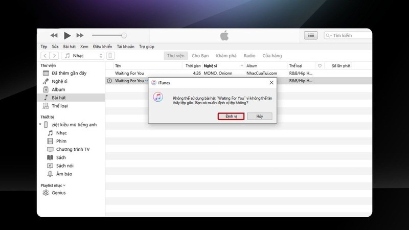Open the Bài hát menu
The image size is (409, 230).
[69, 47]
